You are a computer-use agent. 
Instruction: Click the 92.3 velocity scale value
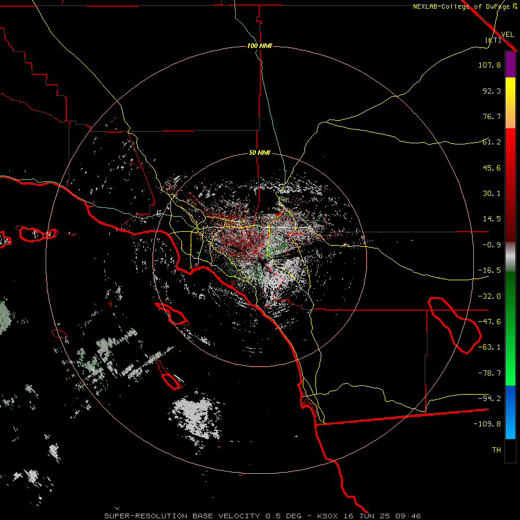(492, 91)
